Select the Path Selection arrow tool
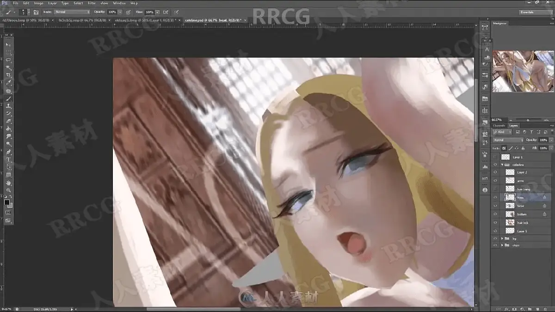 point(8,167)
